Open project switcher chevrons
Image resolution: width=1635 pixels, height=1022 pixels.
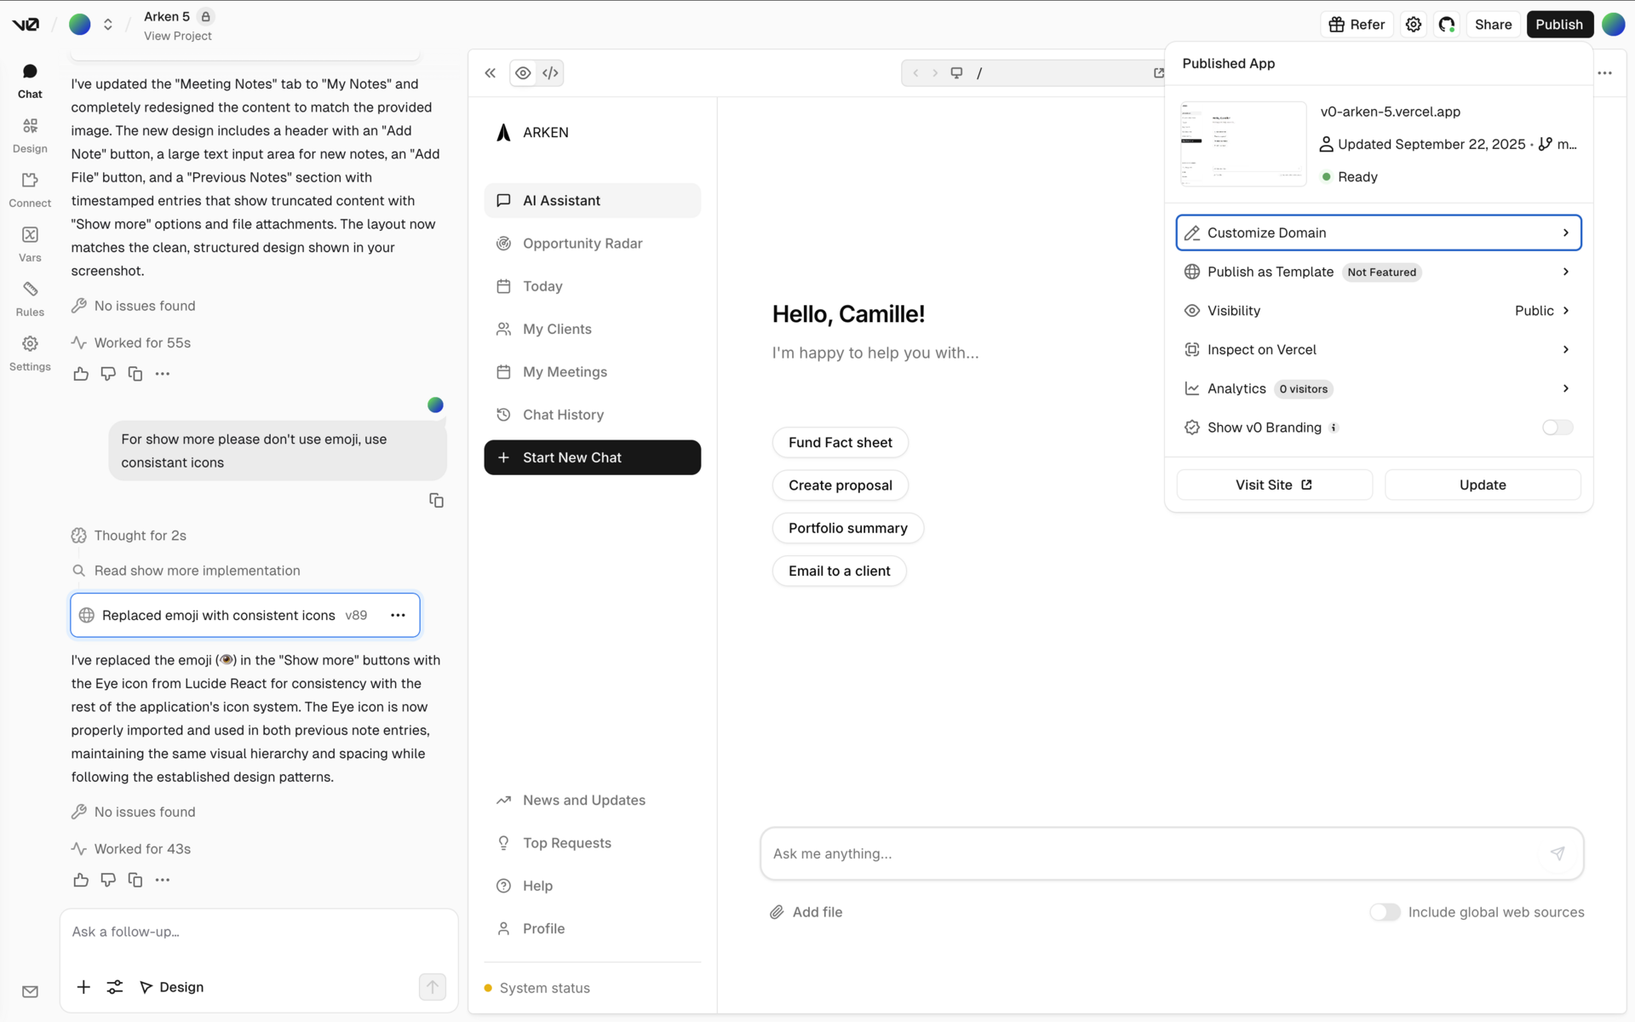point(108,25)
